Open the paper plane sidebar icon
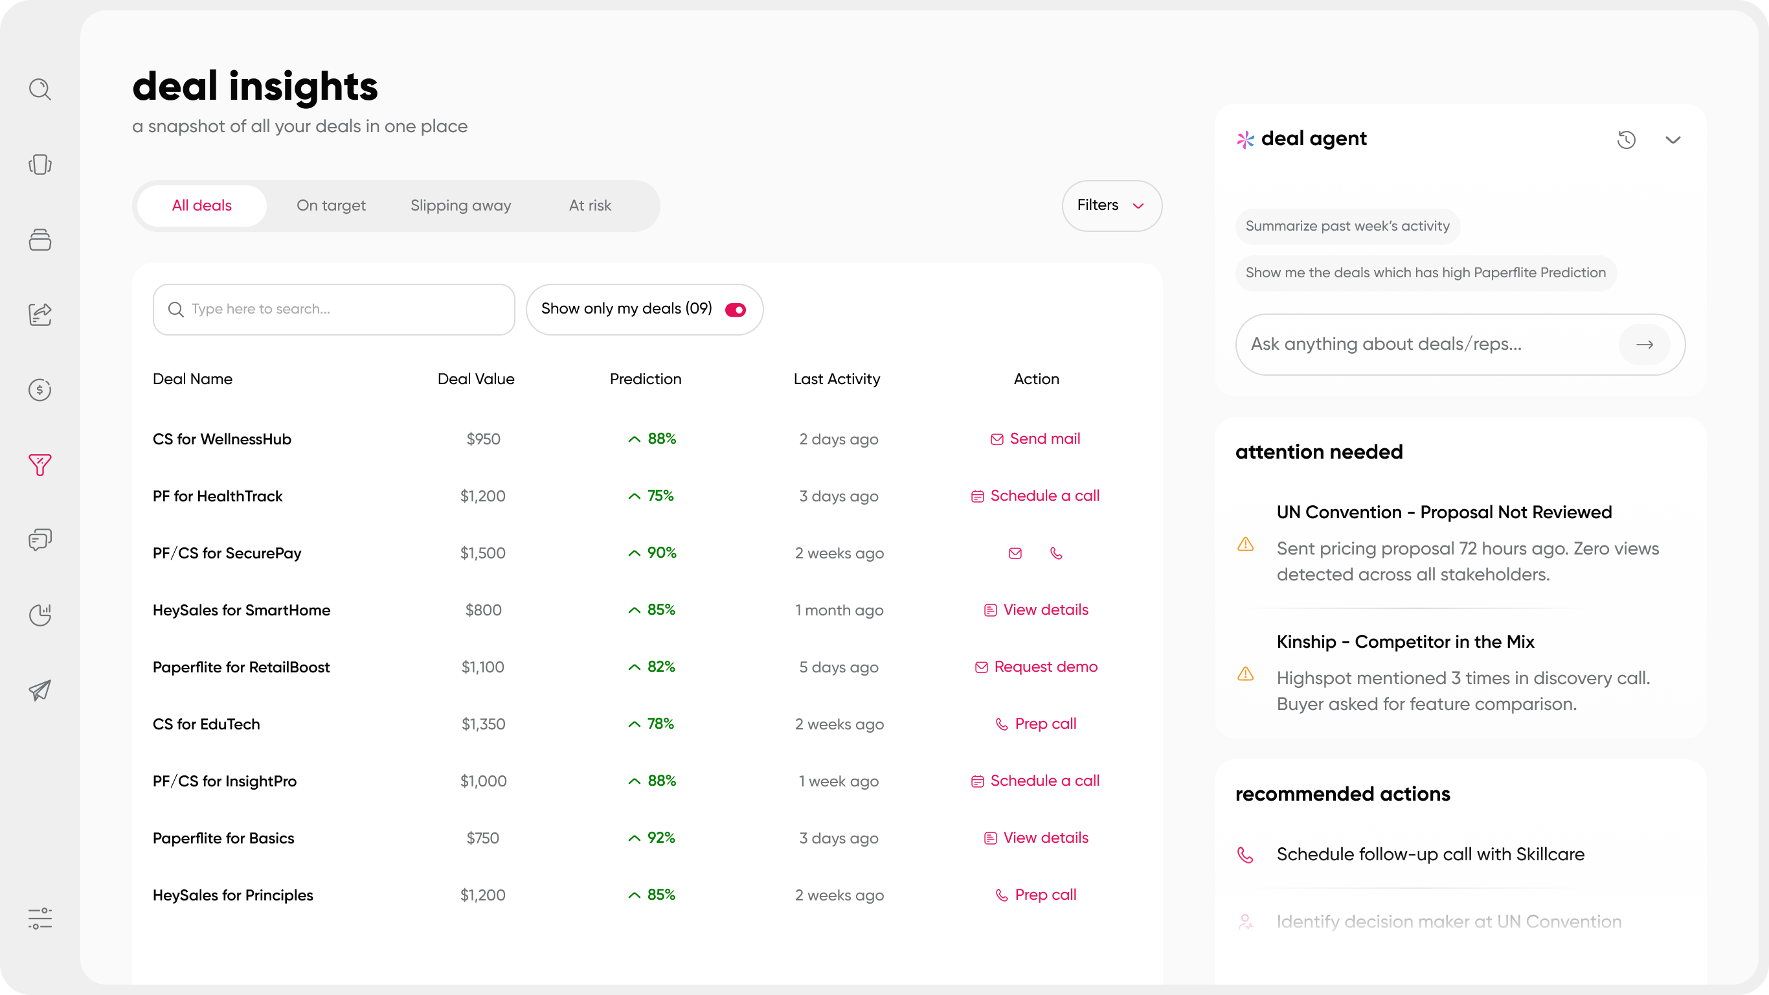The image size is (1769, 995). click(40, 690)
